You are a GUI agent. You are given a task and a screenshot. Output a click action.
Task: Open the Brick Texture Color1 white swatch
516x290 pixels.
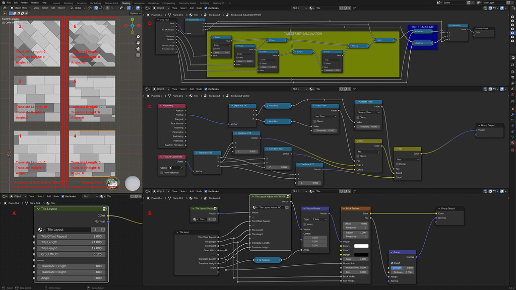(361, 246)
